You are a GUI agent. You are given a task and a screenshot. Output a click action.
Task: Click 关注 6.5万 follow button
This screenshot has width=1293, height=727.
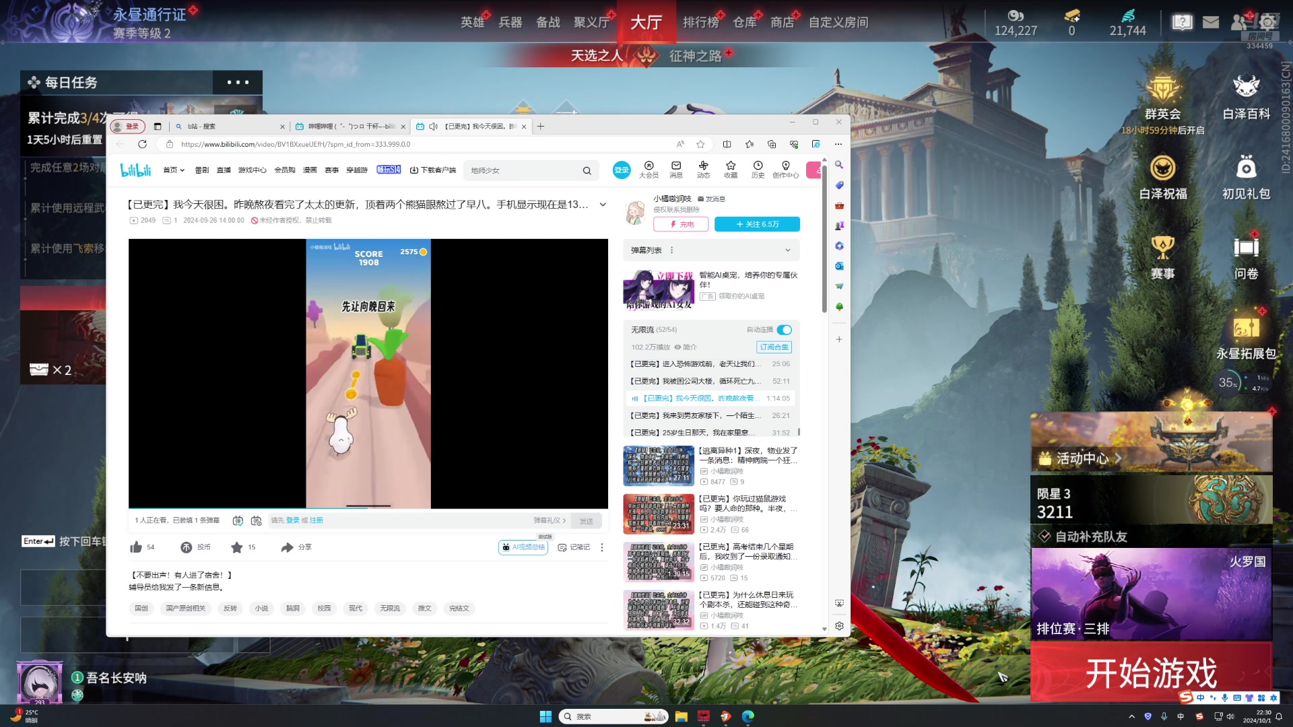click(757, 224)
